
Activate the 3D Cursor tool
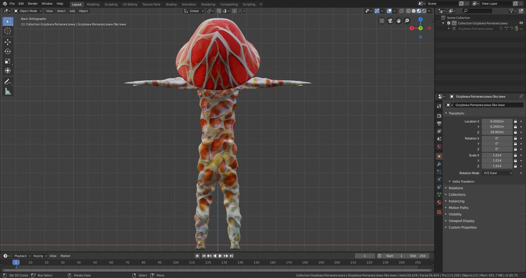8,31
